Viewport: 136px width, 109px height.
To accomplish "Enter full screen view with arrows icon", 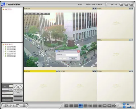I will click(114, 106).
